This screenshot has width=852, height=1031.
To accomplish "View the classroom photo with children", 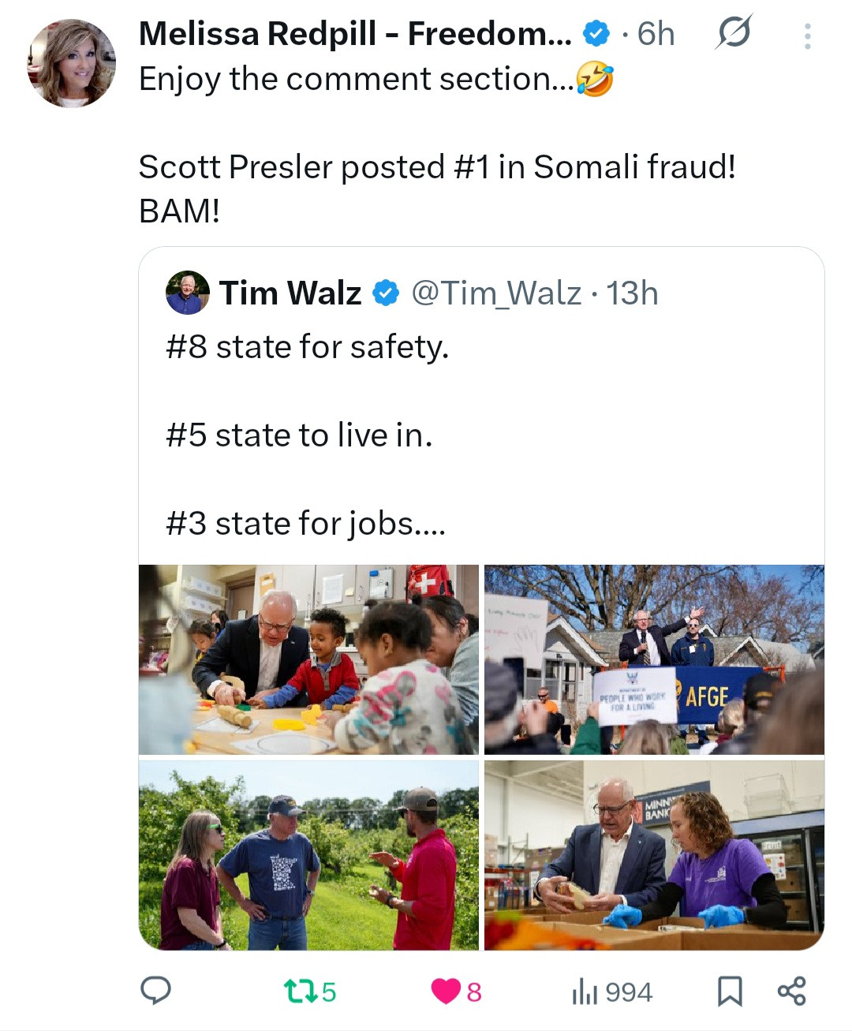I will coord(308,659).
